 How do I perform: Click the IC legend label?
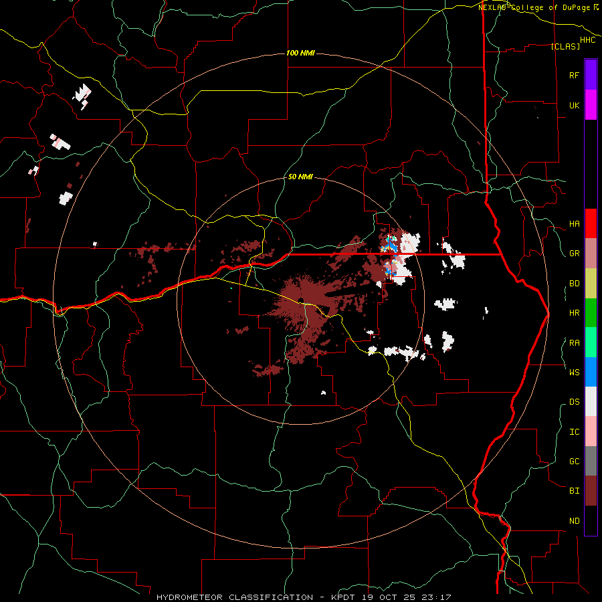click(x=574, y=431)
